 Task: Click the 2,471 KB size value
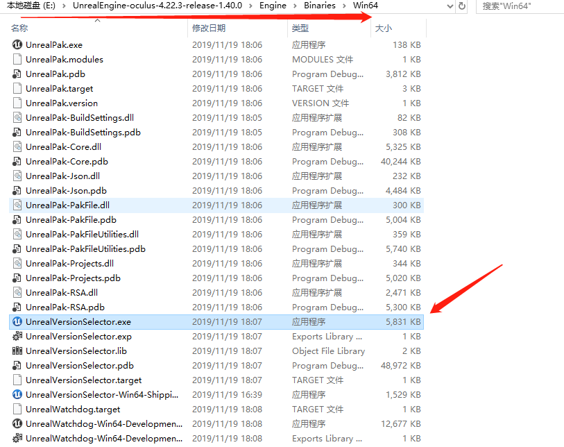click(403, 293)
